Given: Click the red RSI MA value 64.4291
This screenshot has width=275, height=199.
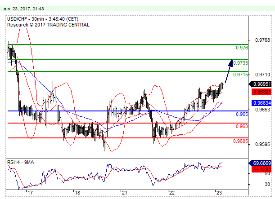Looking at the screenshot, I should coord(261,169).
